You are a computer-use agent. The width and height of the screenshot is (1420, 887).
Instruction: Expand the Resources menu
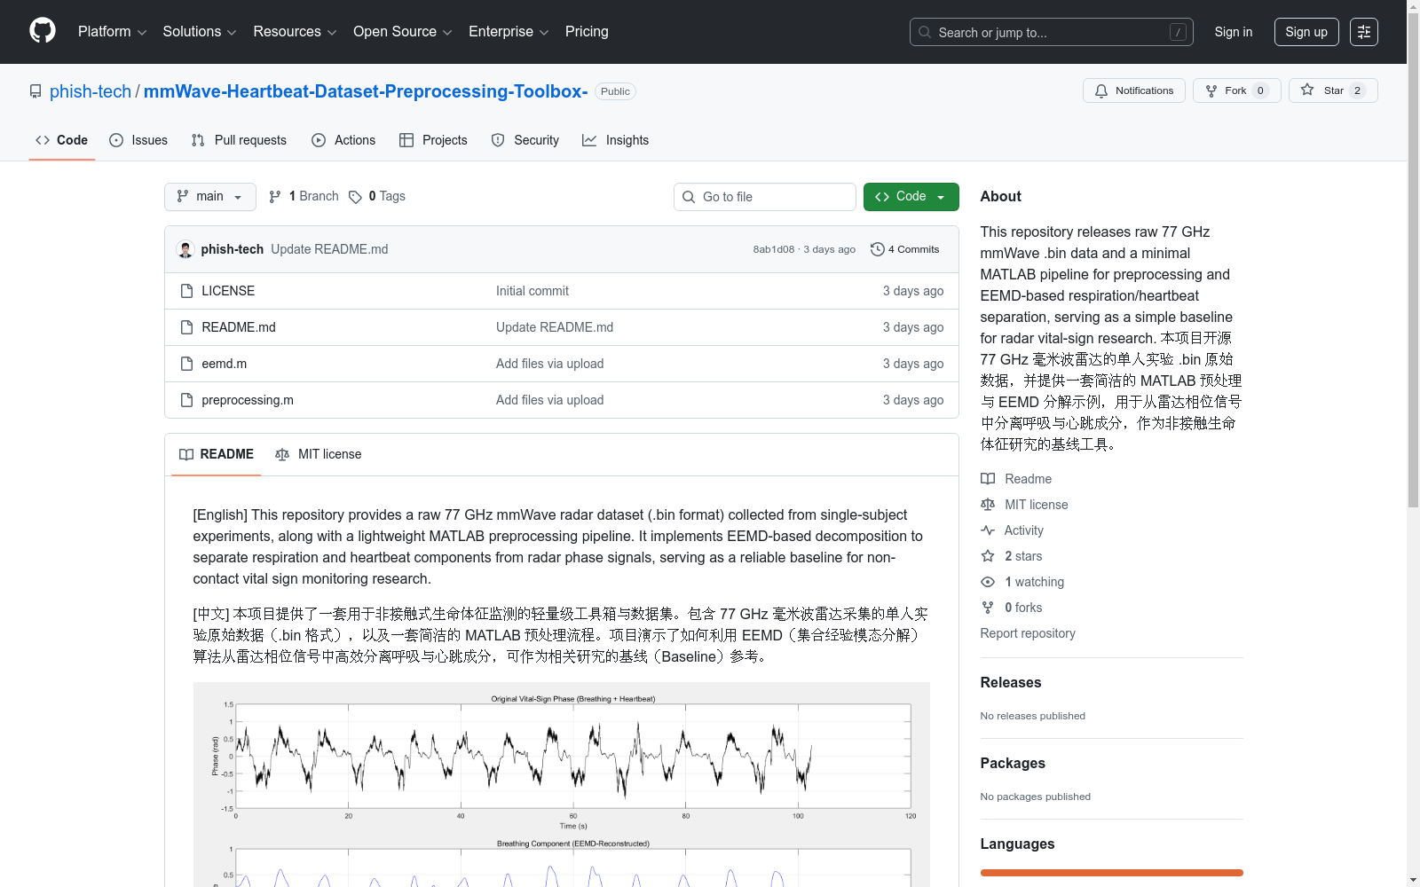click(296, 32)
